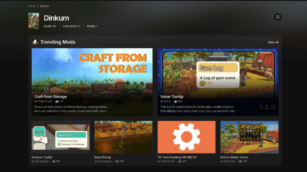
Task: Open the Museum Tooltip thumbnail
Action: point(61,137)
